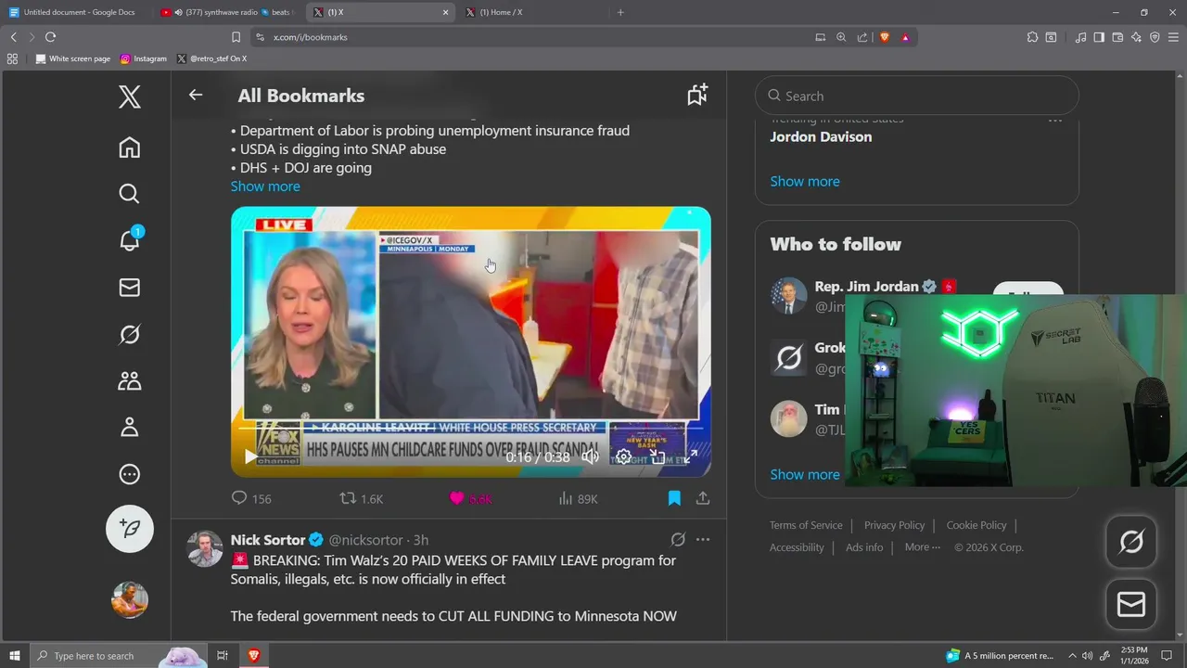Screen dimensions: 1187x668
Task: Toggle system volume speaker in tray
Action: coord(1088,656)
